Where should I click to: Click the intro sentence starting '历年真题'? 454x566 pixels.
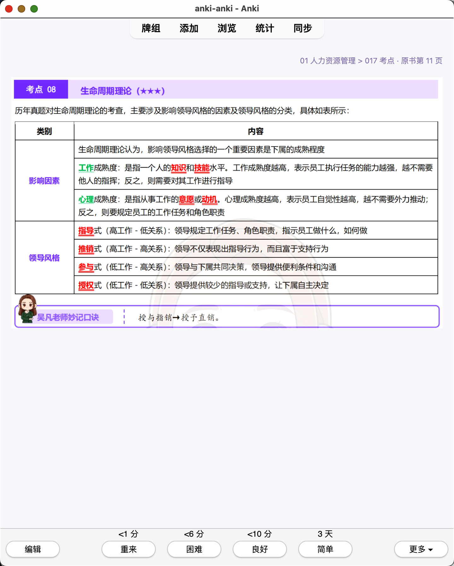click(x=182, y=111)
